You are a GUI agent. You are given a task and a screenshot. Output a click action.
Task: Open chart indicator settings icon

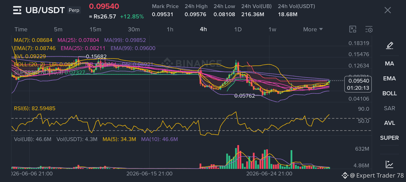[x=369, y=29]
